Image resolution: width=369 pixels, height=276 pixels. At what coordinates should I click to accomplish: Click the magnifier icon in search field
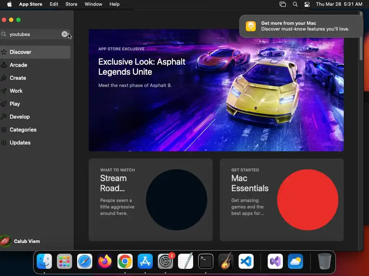(x=4, y=34)
